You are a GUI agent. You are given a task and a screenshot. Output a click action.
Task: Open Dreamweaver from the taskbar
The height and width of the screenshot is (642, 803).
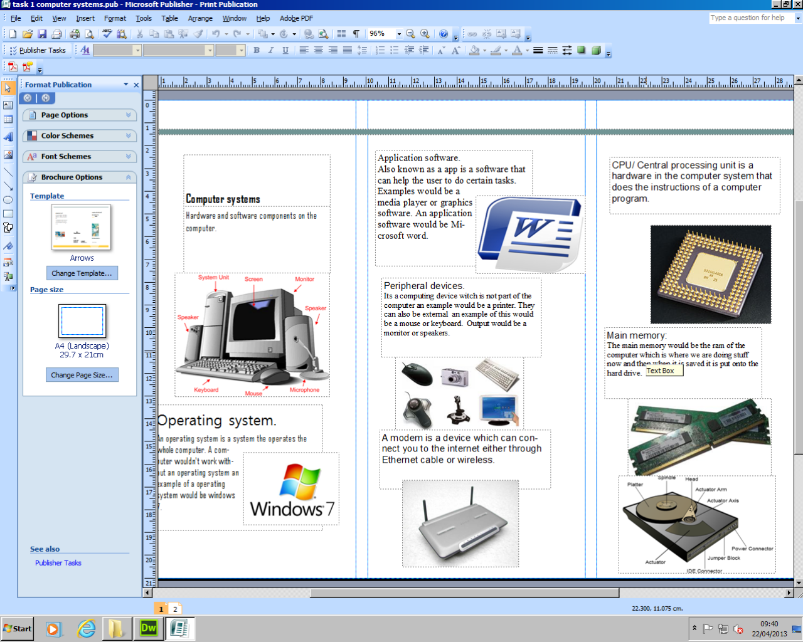(x=149, y=628)
